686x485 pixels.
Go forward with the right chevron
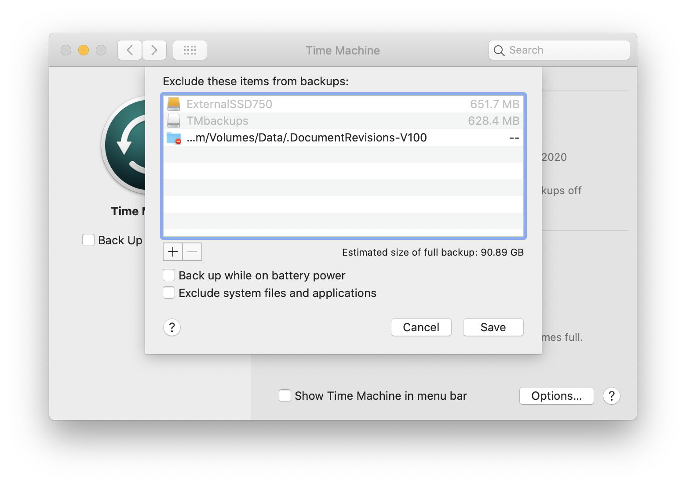pyautogui.click(x=154, y=50)
